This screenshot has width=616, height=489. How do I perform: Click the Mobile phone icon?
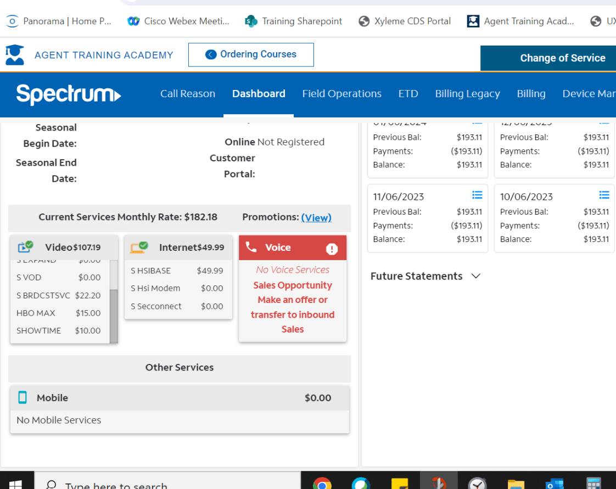pos(23,397)
